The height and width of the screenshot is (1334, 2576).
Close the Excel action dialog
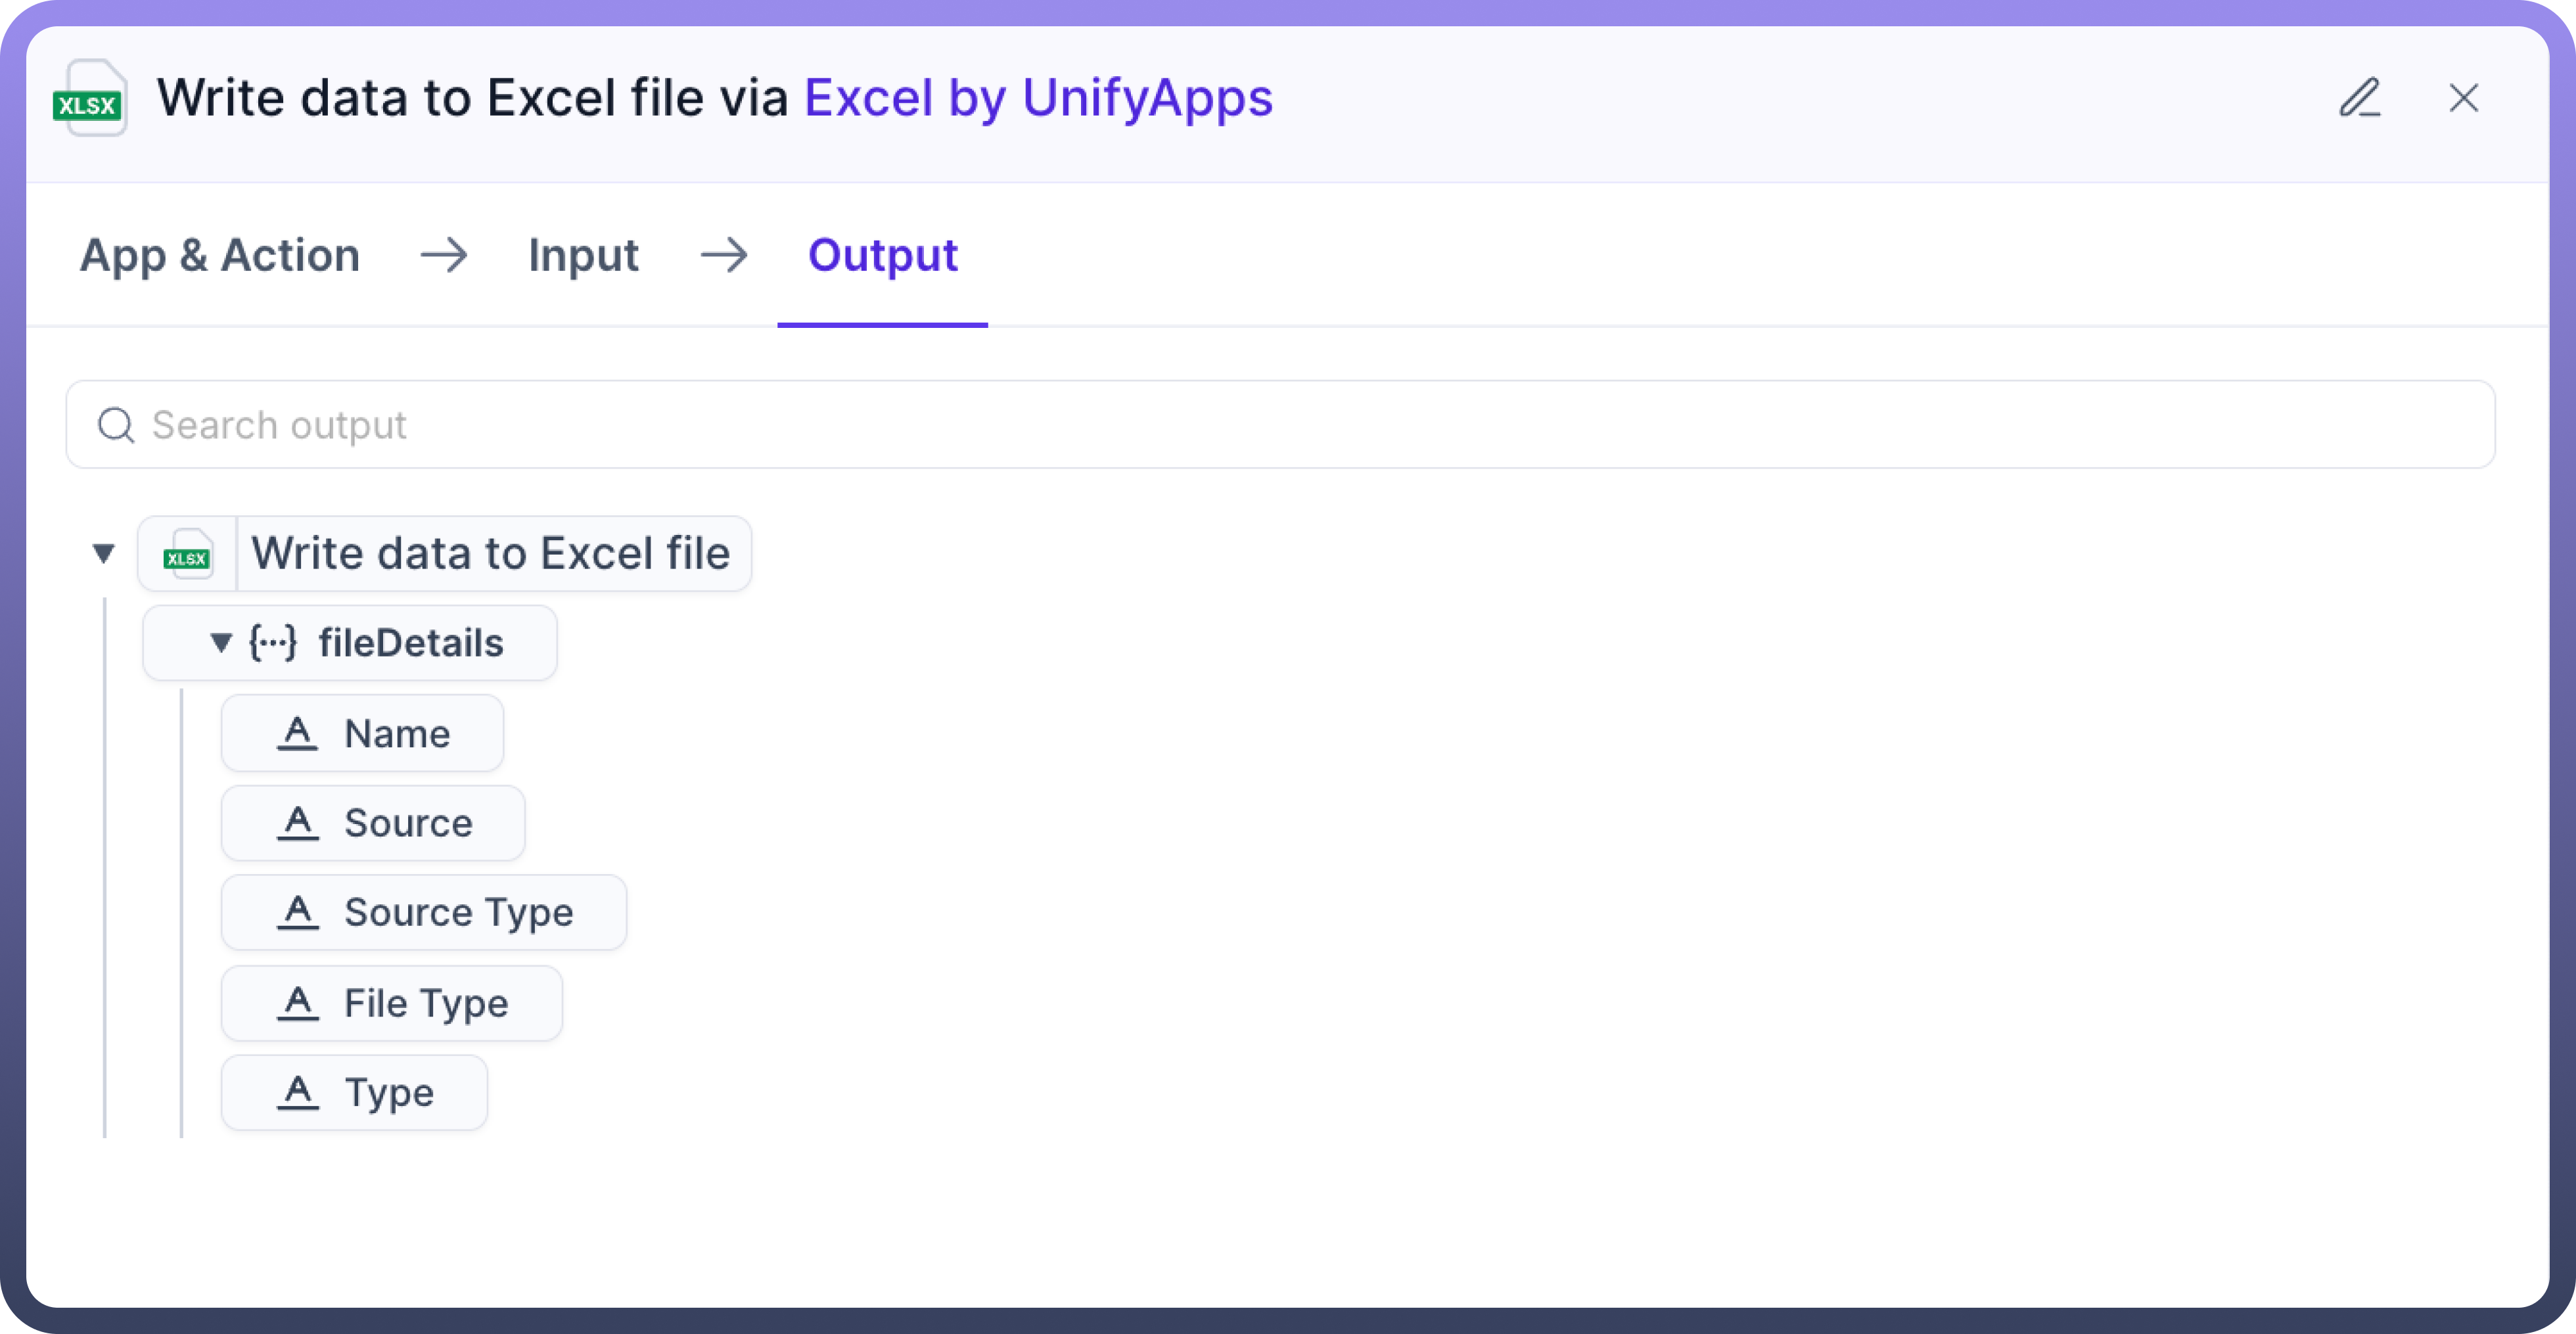2463,98
